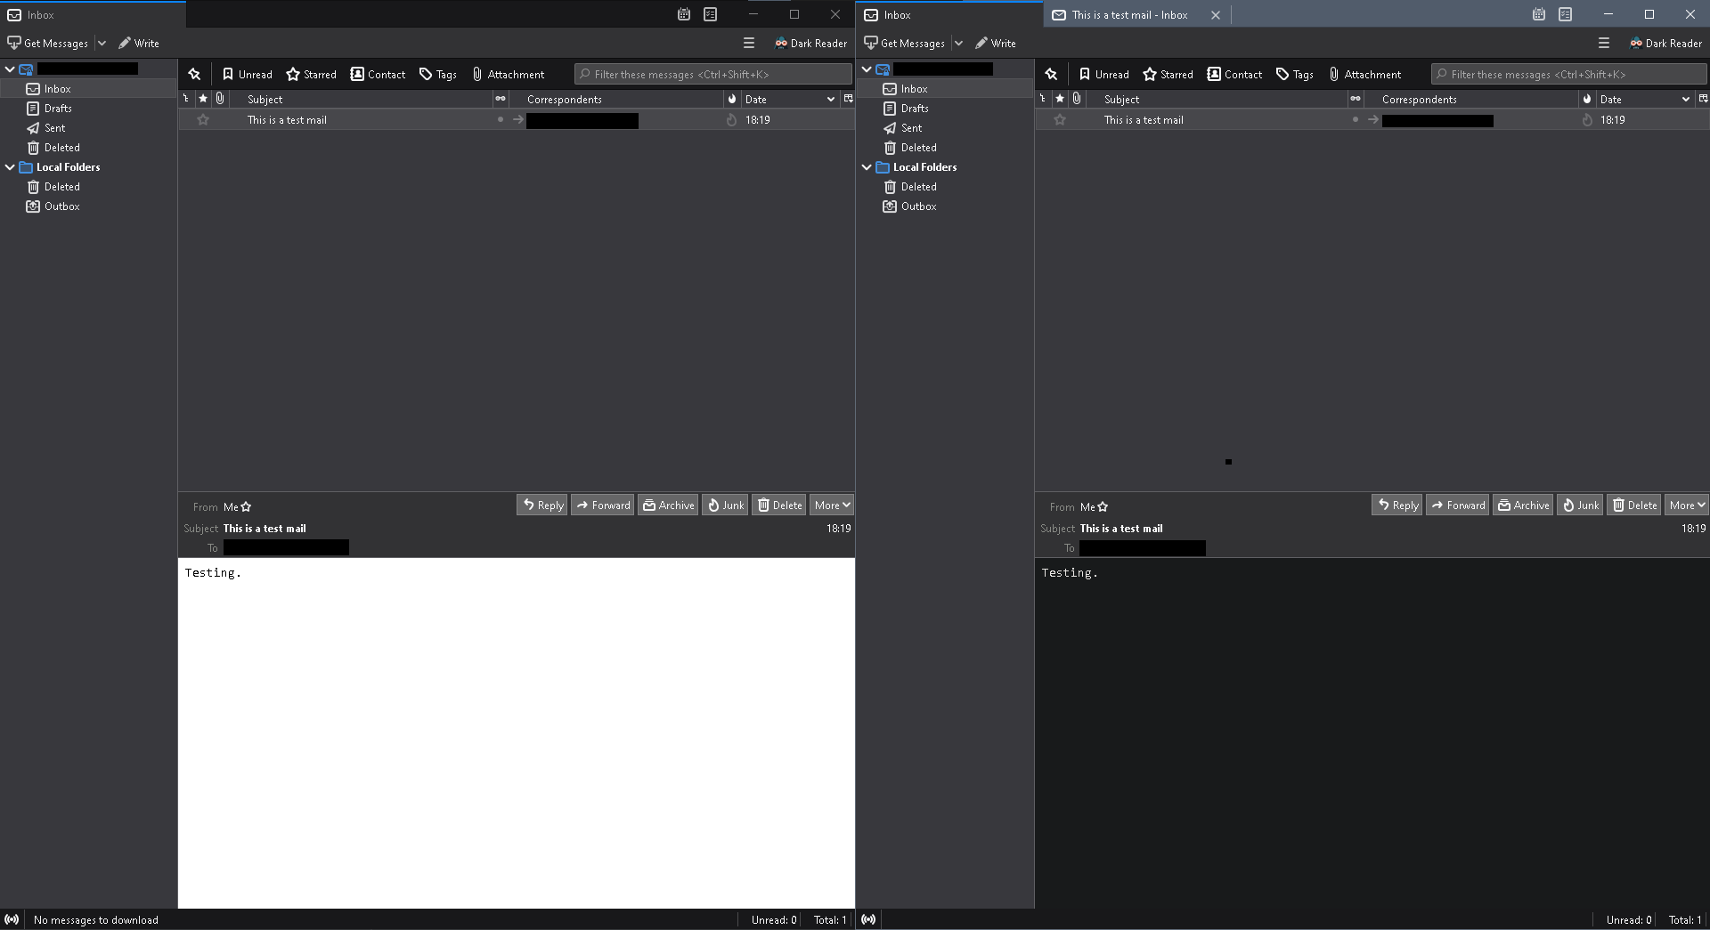
Task: Mark test mail as junk, left list
Action: [731, 119]
